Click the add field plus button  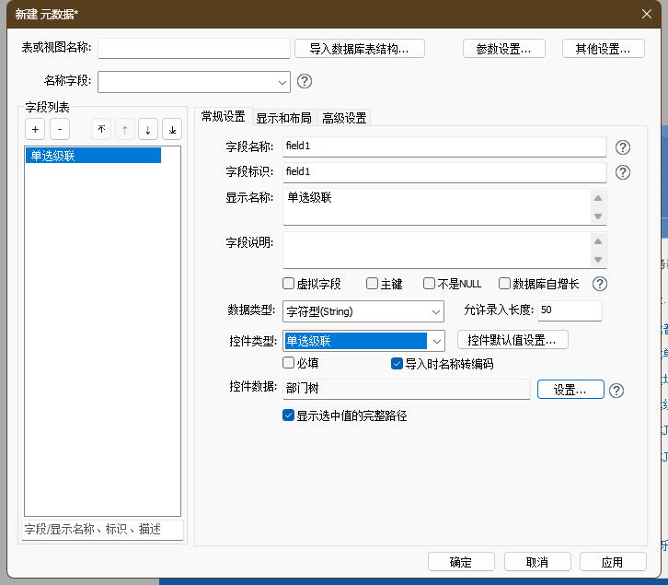coord(35,129)
